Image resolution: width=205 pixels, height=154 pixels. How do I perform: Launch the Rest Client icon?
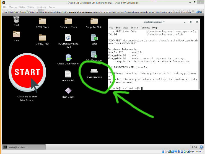[x=68, y=91]
